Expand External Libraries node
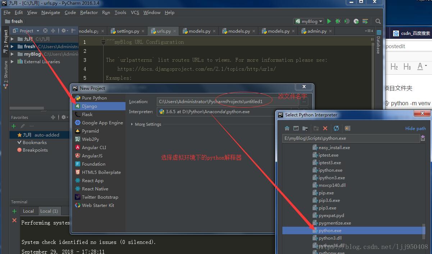The width and height of the screenshot is (432, 254). [x=12, y=61]
